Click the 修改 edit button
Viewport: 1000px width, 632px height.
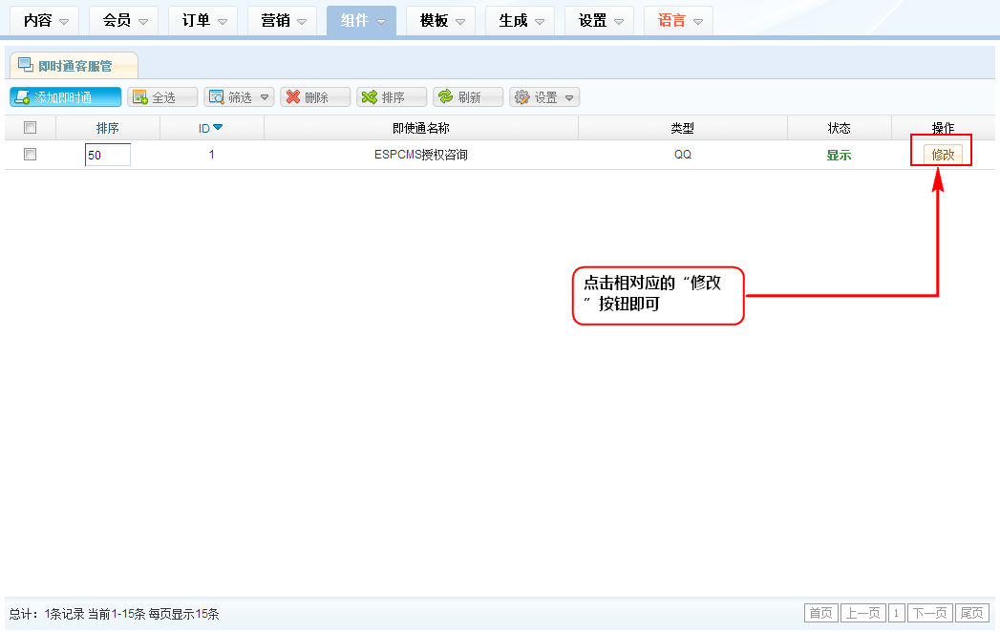pyautogui.click(x=943, y=155)
